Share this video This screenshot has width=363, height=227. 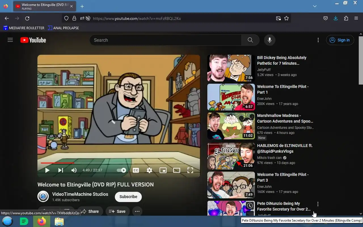click(x=90, y=211)
